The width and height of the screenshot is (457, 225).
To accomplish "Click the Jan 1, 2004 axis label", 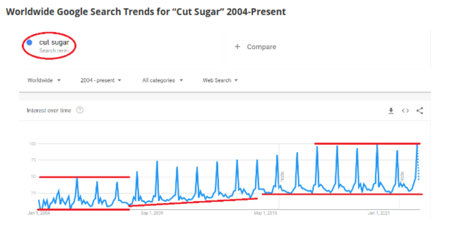I will point(38,213).
